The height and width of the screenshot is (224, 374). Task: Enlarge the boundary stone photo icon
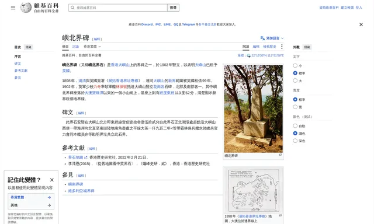[x=280, y=155]
